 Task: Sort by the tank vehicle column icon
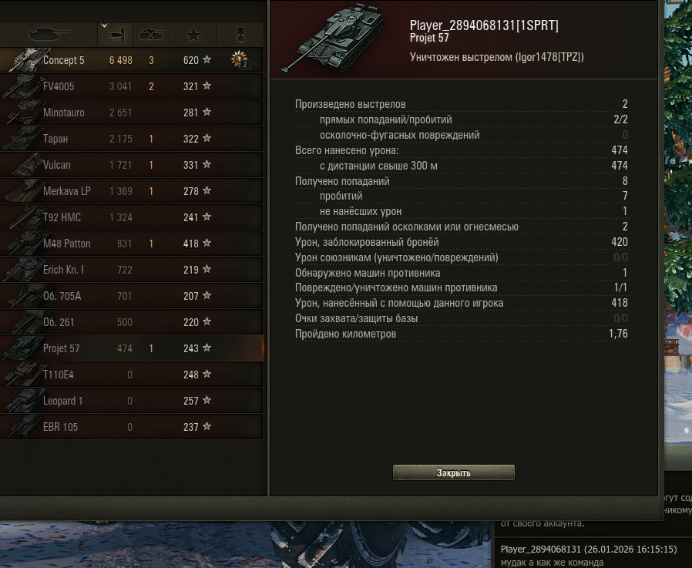[x=49, y=34]
